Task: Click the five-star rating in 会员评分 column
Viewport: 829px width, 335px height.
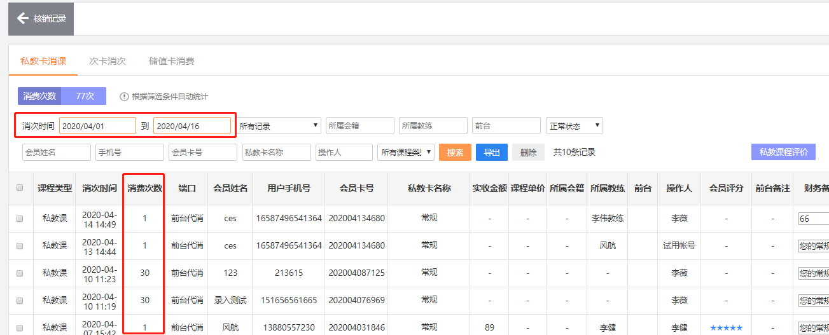Action: coord(726,327)
